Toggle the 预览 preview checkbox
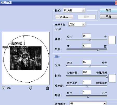The image size is (117, 105). 3,88
